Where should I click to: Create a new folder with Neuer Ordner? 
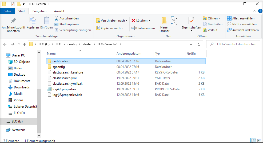pyautogui.click(x=164, y=25)
